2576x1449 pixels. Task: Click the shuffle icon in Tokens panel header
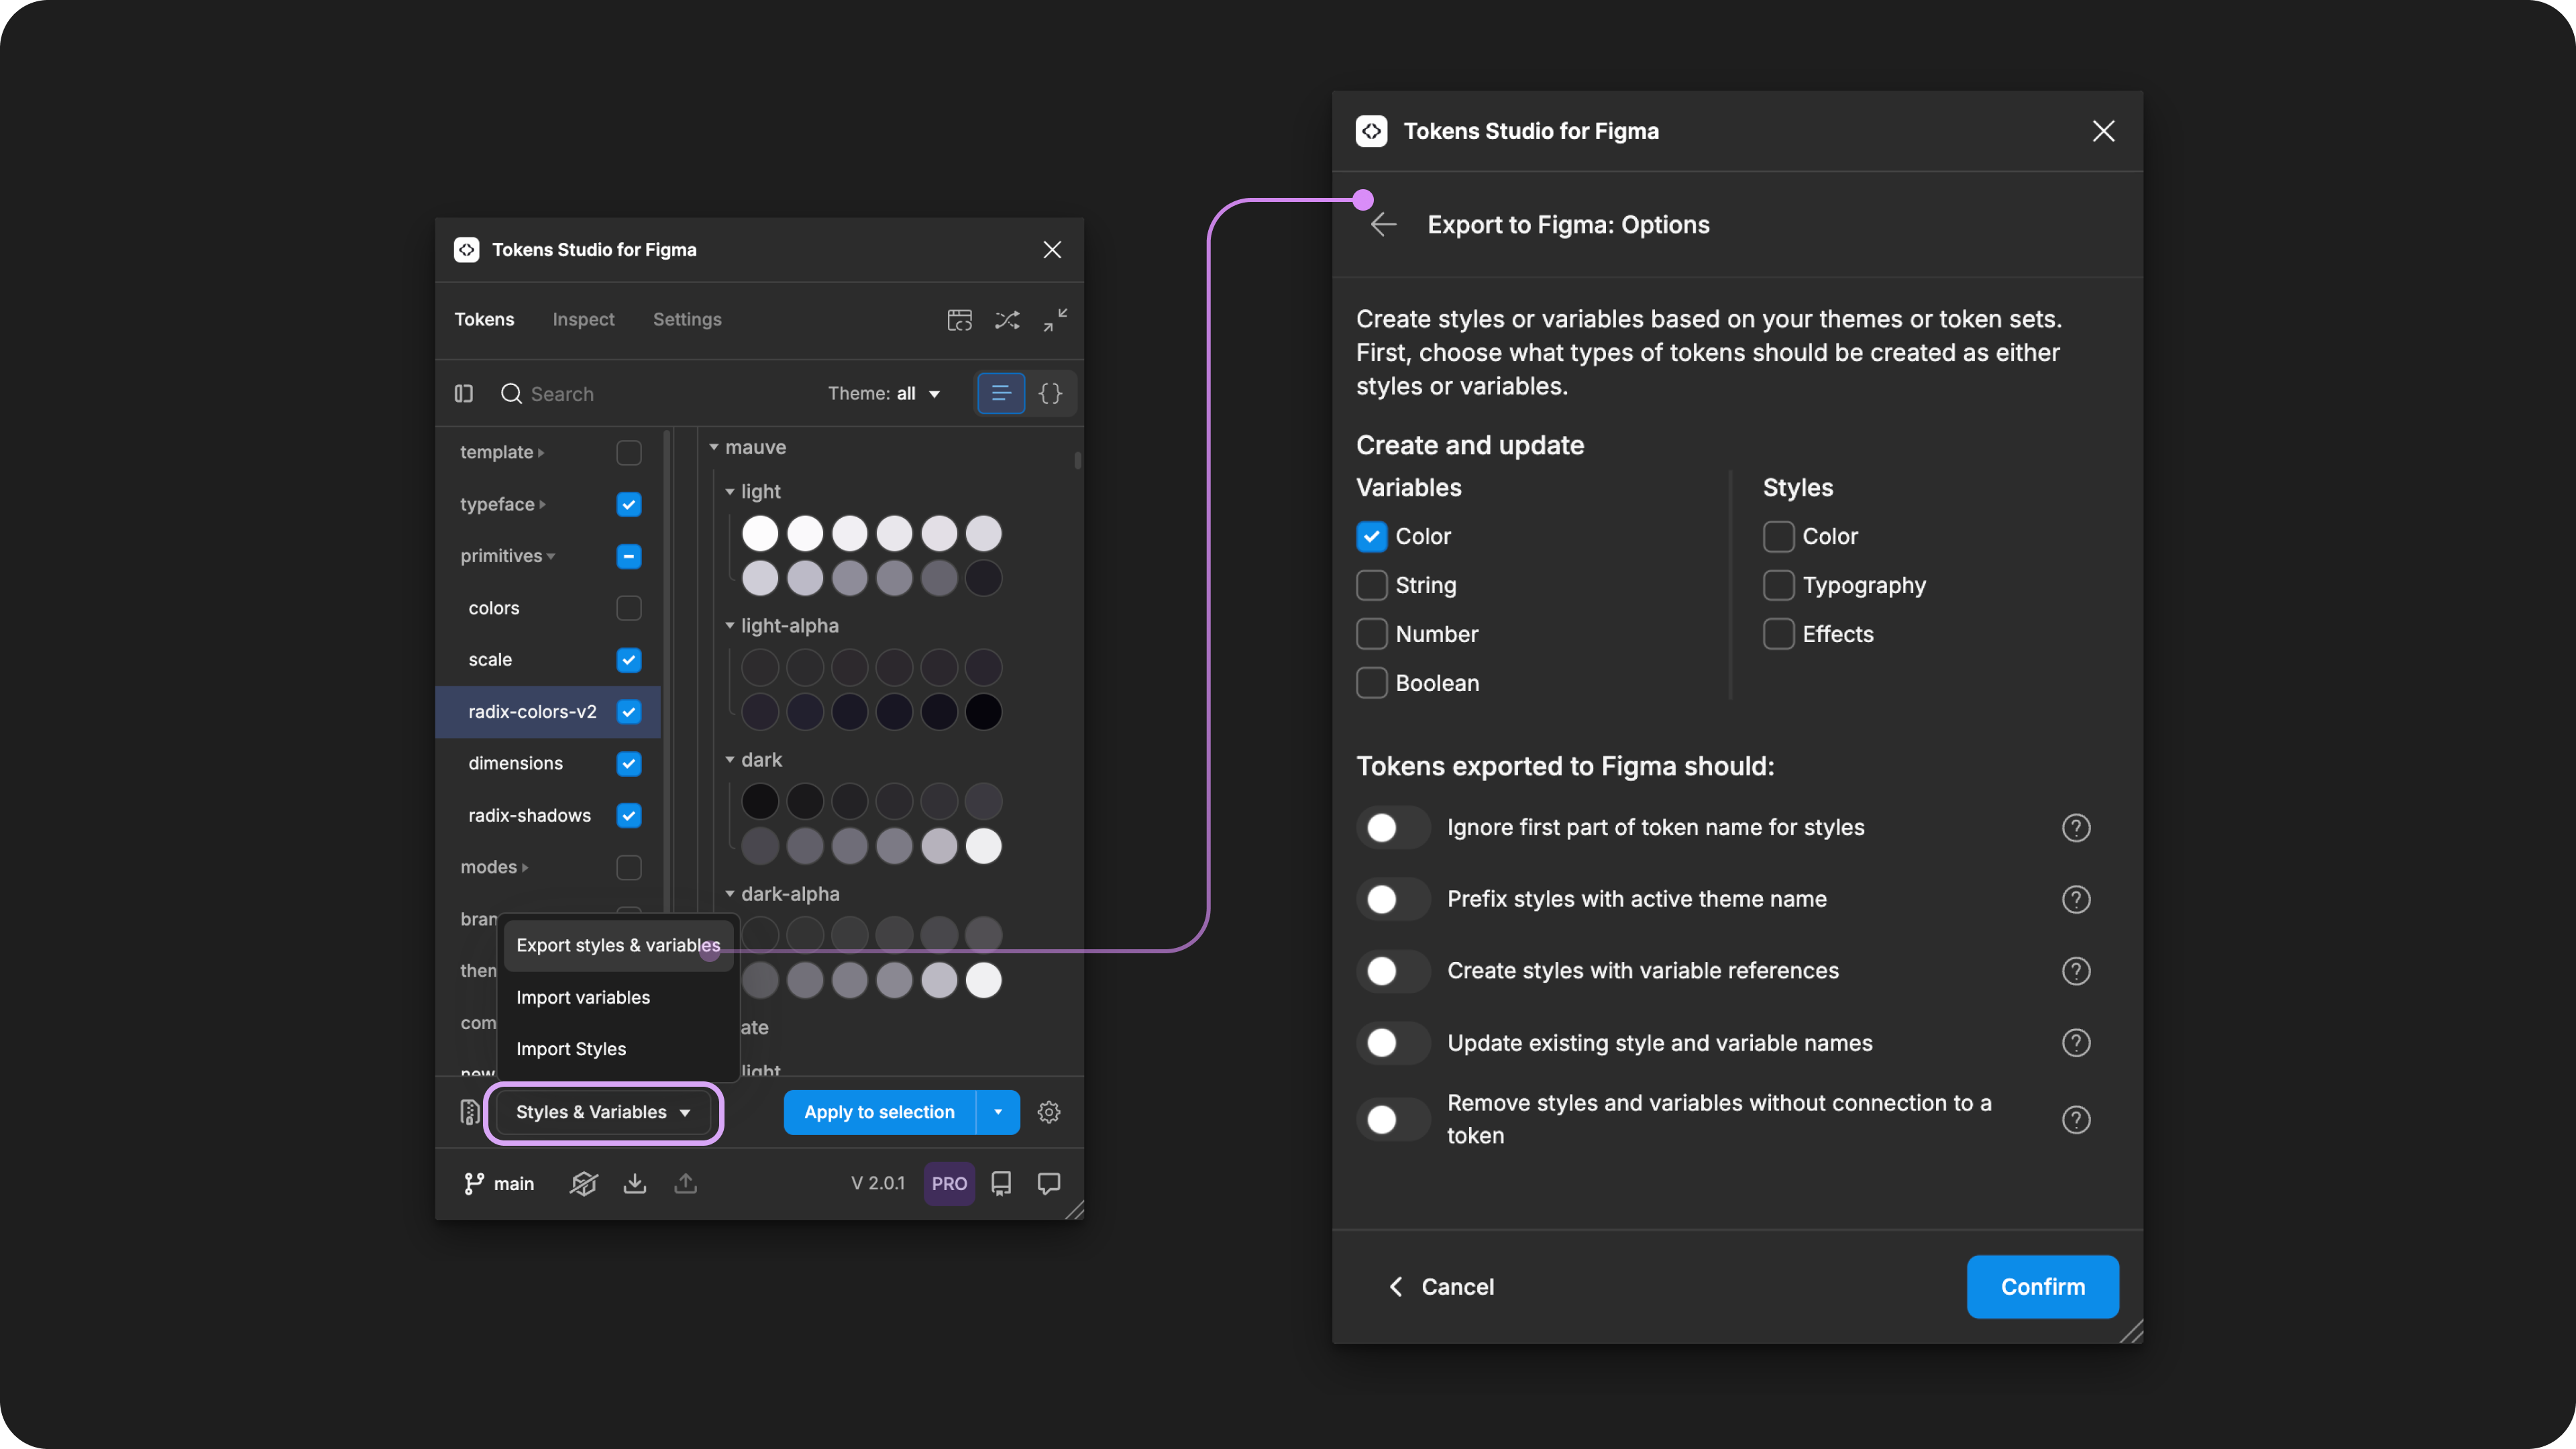click(1007, 320)
